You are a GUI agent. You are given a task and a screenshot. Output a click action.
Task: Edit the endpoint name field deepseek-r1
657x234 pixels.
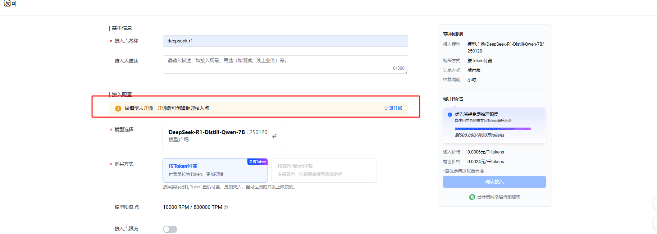point(285,41)
